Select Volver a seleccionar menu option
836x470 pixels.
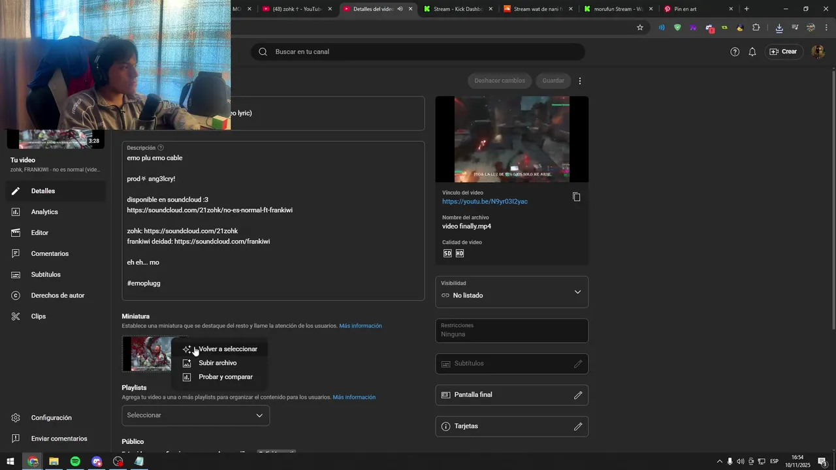coord(220,349)
